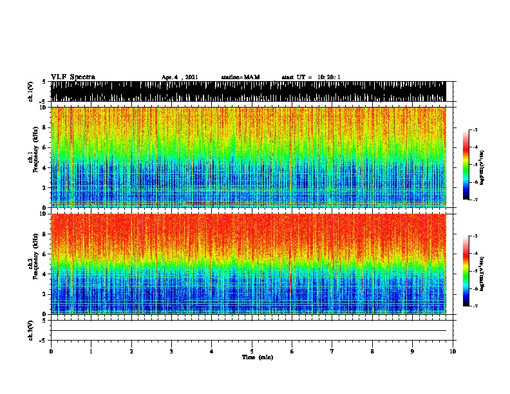Image resolution: width=510 pixels, height=394 pixels.
Task: Click the time axis tick label '7'
Action: (332, 351)
